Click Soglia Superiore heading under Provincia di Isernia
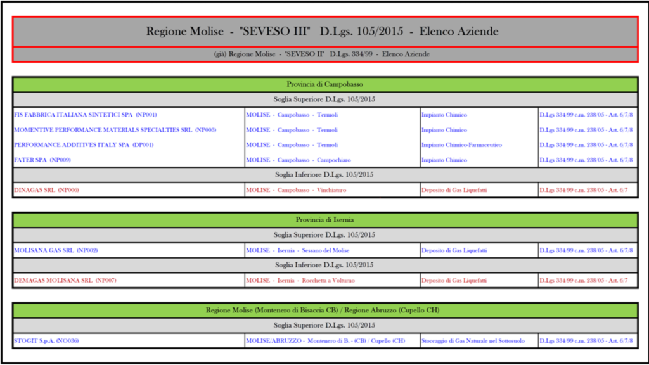The width and height of the screenshot is (649, 365). point(325,235)
